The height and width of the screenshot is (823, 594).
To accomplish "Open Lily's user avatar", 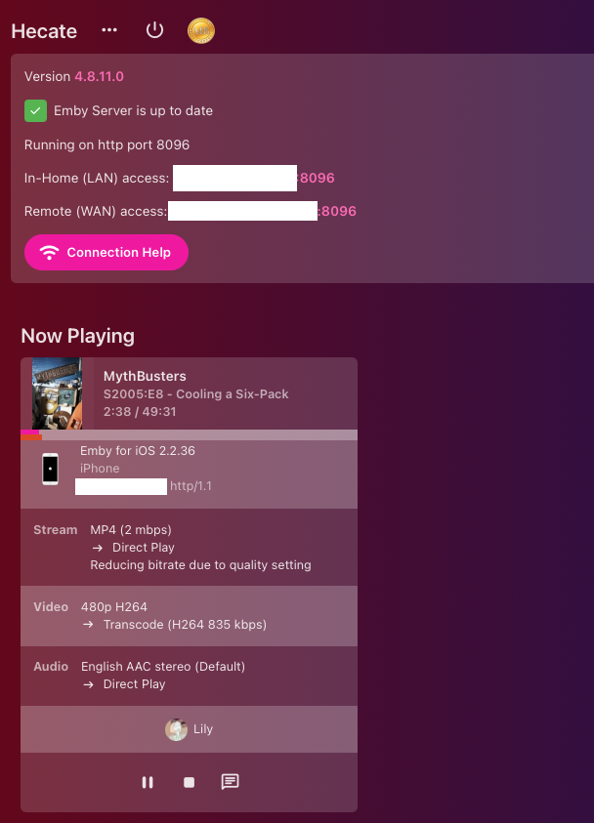I will coord(176,729).
